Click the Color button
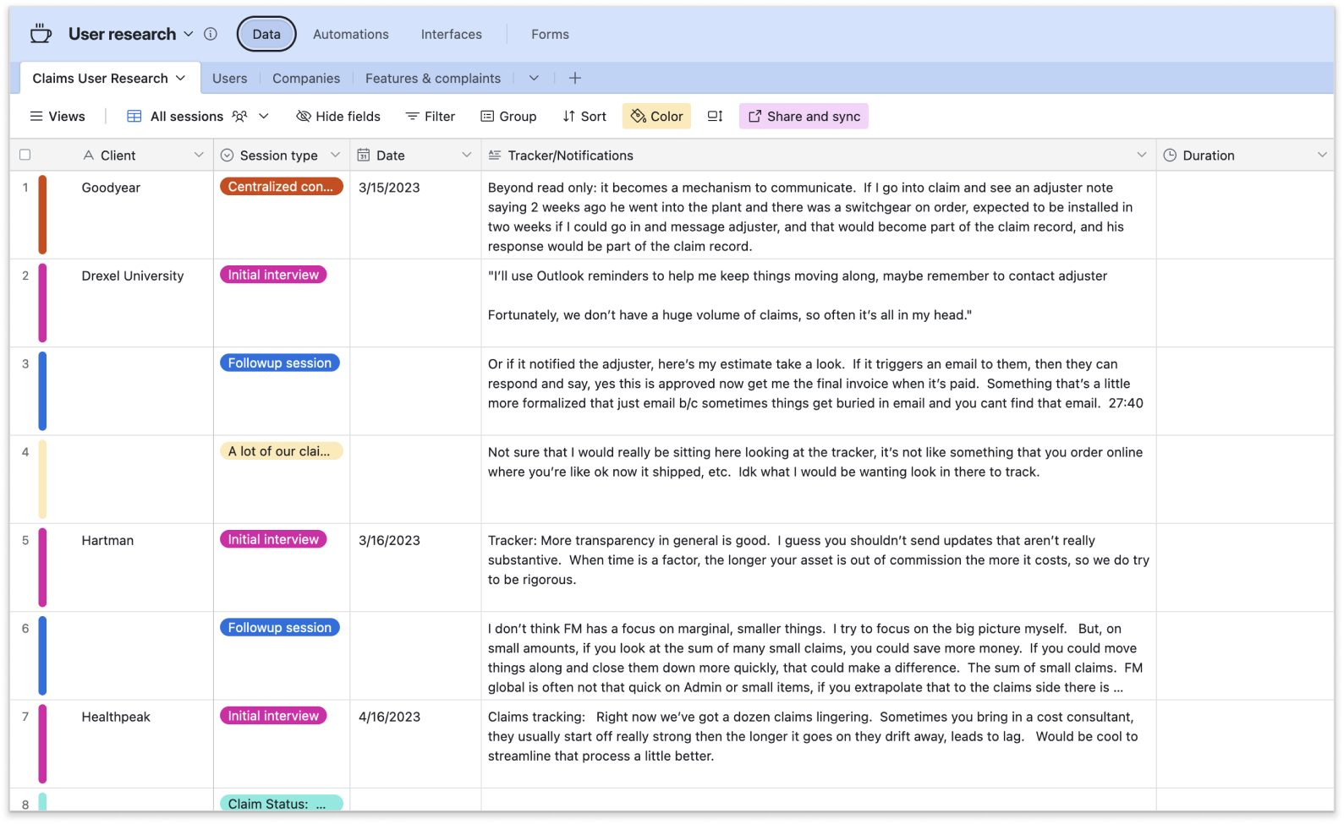Viewport: 1344px width, 824px height. 657,116
